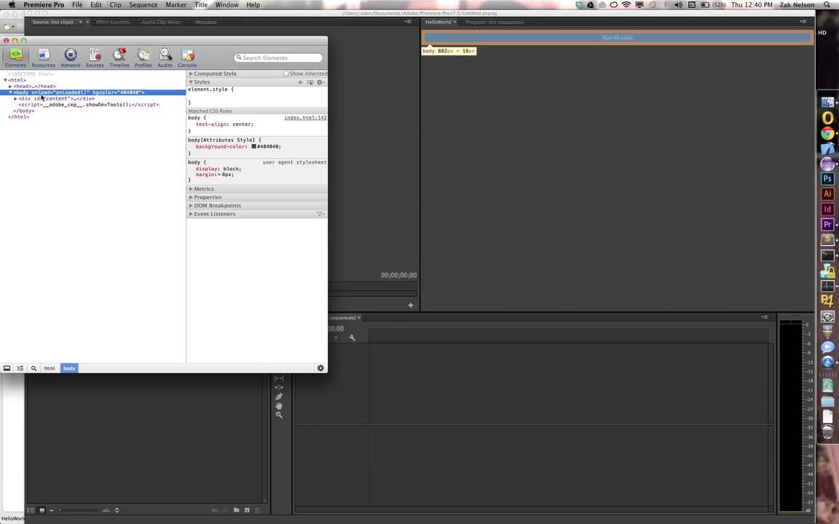Open Illustrator from the Dock
839x524 pixels.
(x=827, y=194)
